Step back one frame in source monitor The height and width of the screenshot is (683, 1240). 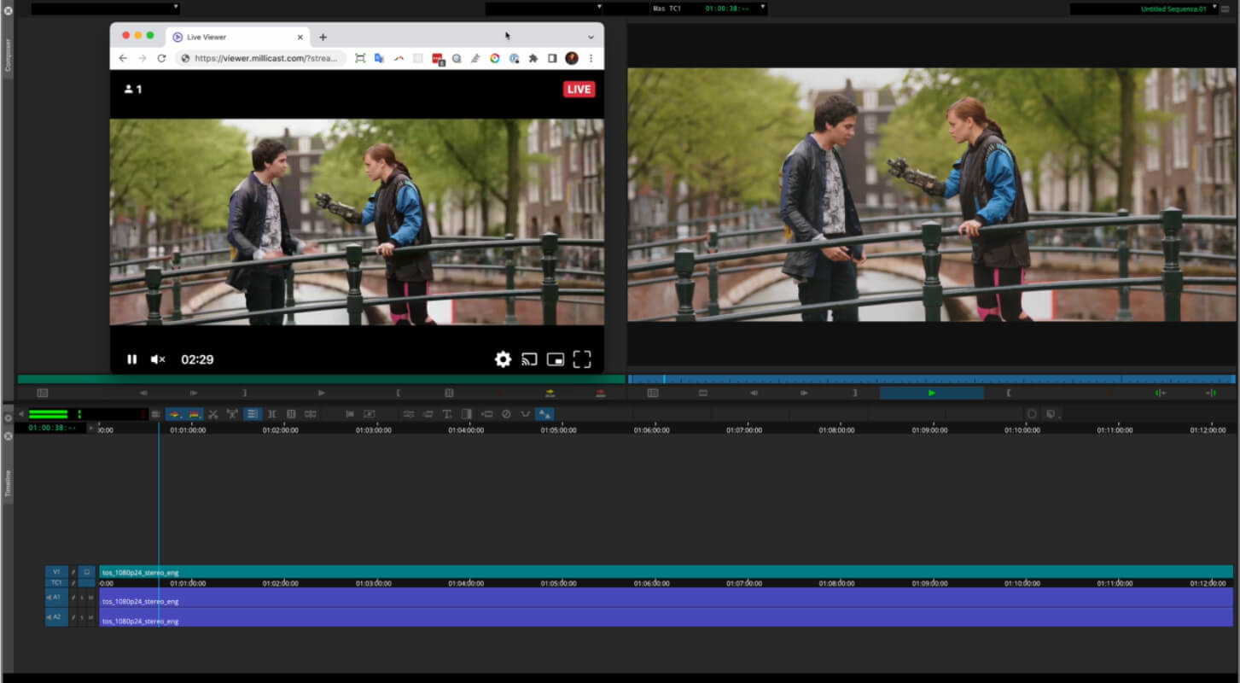(143, 393)
